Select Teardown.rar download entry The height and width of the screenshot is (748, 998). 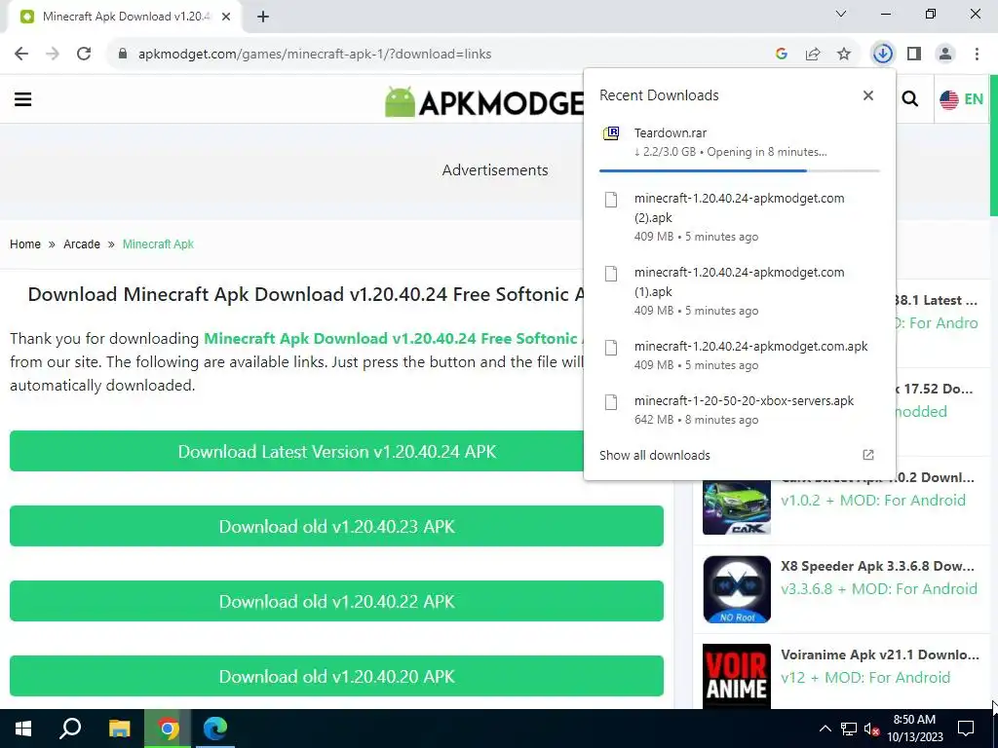click(740, 142)
